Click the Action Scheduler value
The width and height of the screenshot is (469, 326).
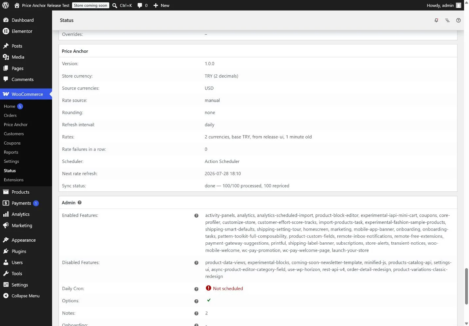point(222,161)
